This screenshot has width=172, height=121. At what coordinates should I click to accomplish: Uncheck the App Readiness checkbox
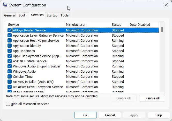pos(10,51)
